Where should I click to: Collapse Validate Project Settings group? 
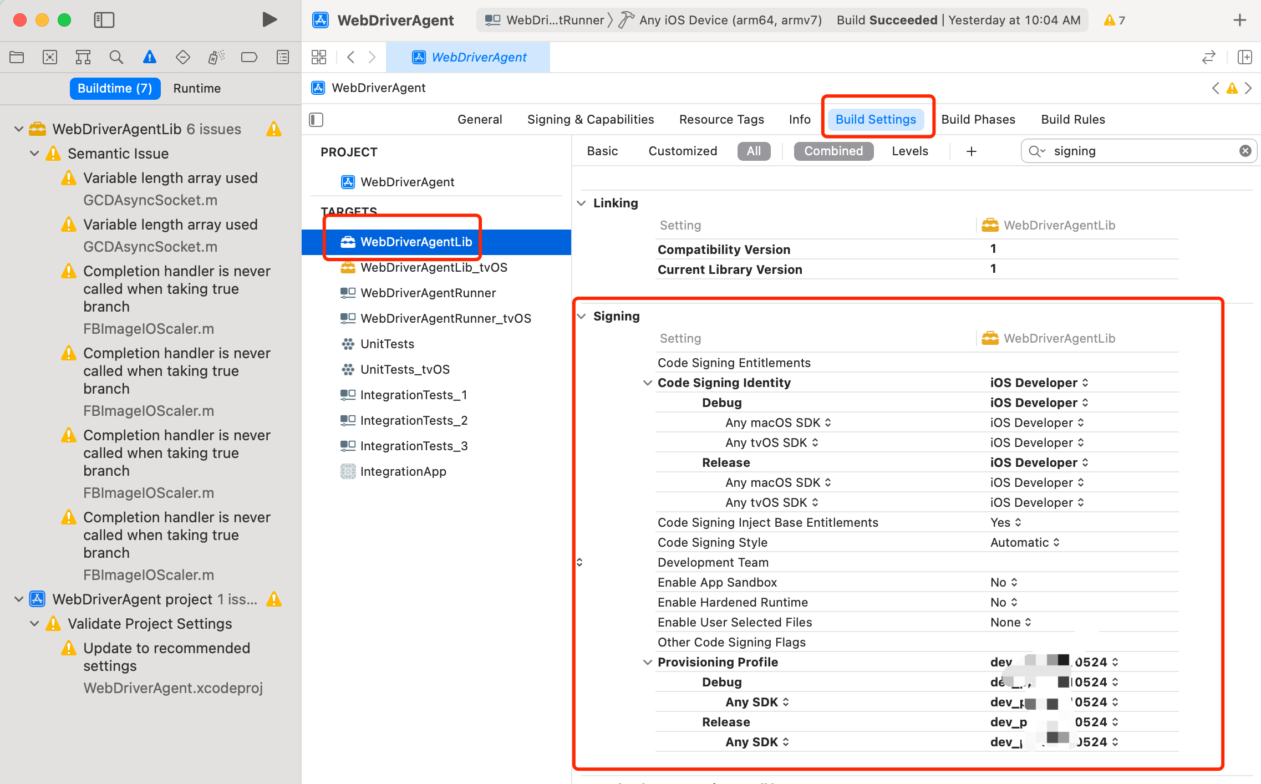click(34, 624)
